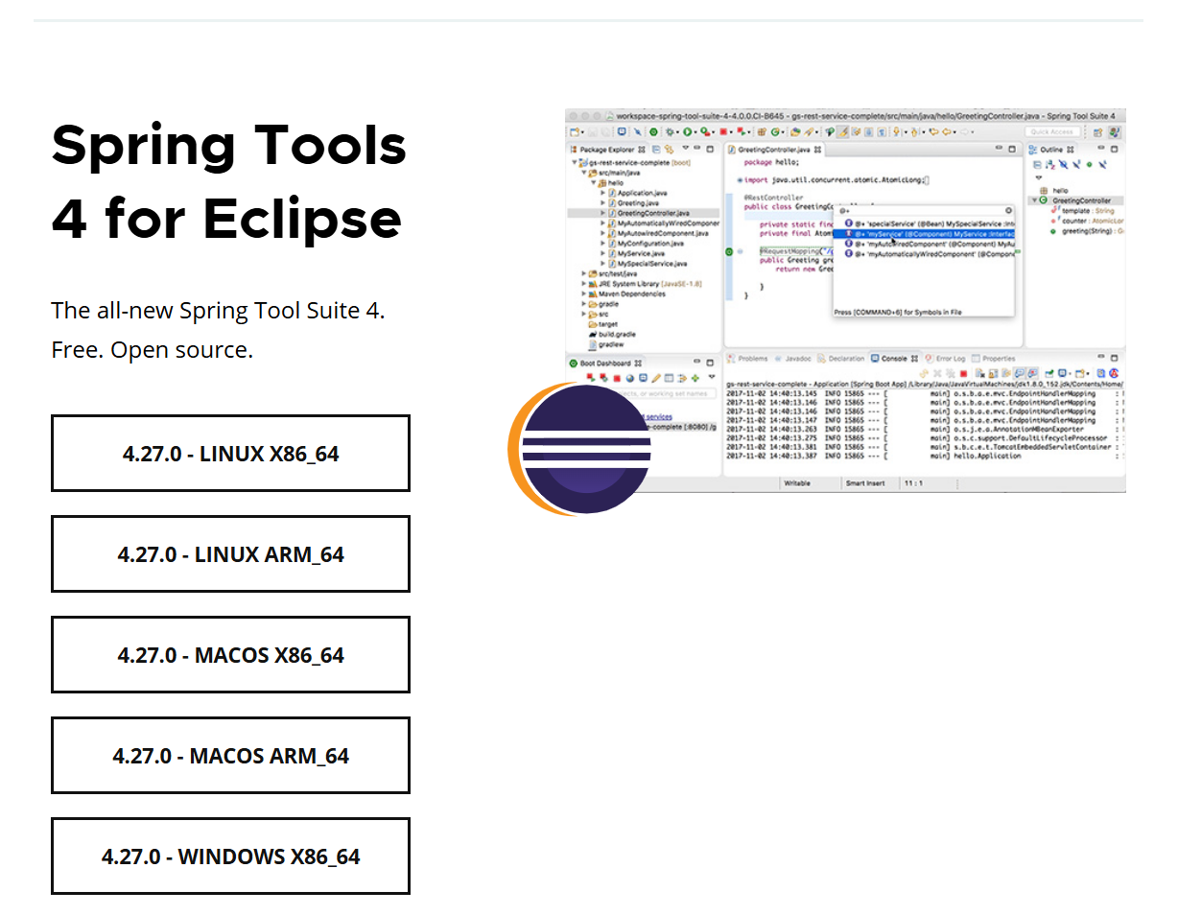
Task: Download the 4.27.0 - LINUX X86_64 build
Action: click(x=230, y=453)
